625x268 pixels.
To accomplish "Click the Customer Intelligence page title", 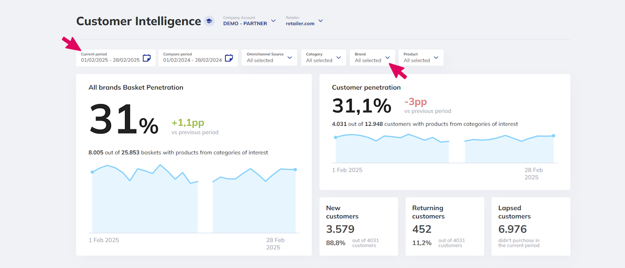I will [139, 21].
